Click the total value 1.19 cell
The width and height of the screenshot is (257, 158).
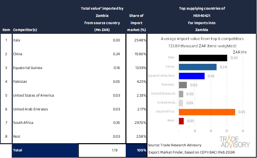point(102,150)
